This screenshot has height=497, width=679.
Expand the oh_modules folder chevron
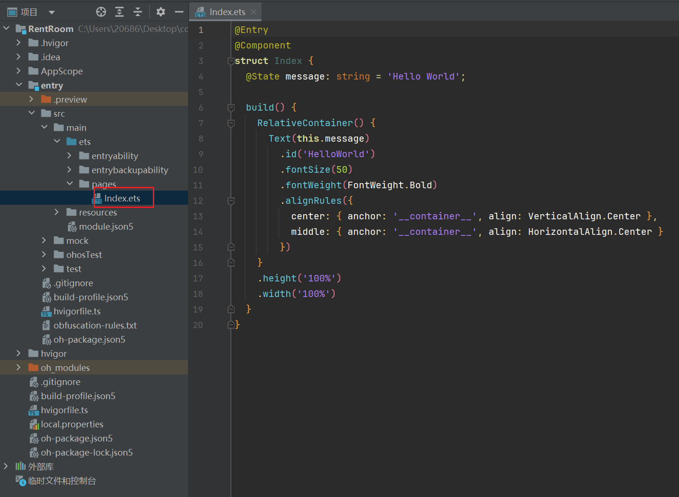pyautogui.click(x=18, y=368)
